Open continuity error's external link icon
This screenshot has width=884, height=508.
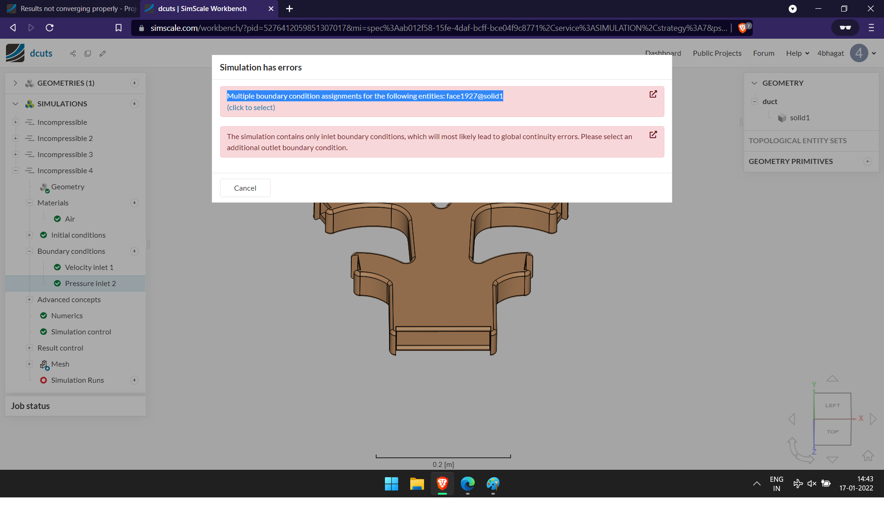click(x=653, y=135)
